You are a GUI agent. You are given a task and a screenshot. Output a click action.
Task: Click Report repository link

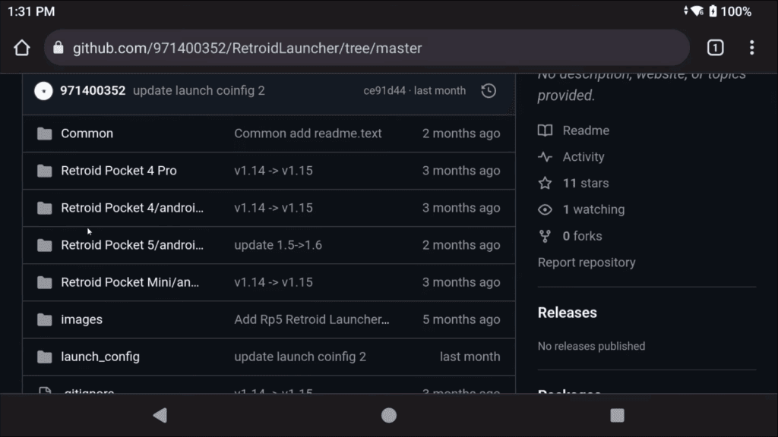tap(587, 262)
